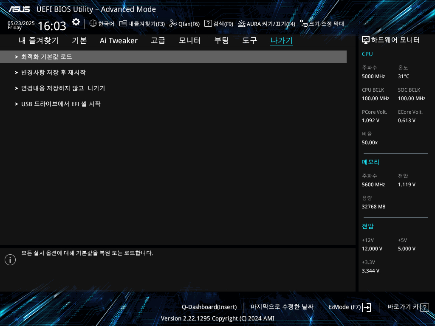Screen dimensions: 435x326
Task: Click the ASUS logo
Action: 19,9
